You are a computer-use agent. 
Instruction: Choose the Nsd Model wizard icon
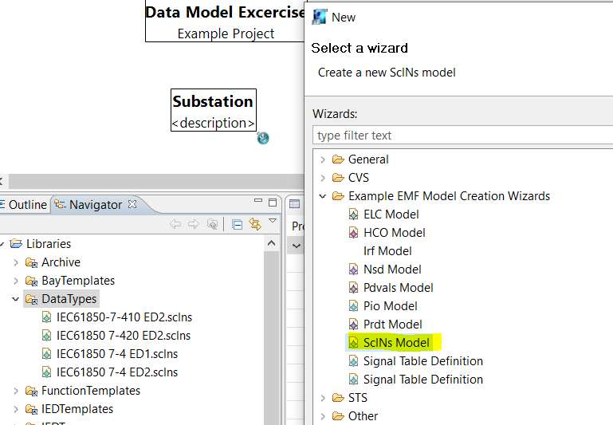tap(354, 270)
